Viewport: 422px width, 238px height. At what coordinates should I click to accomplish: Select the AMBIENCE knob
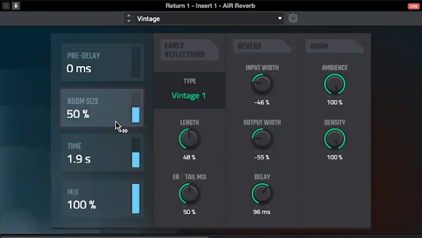coord(334,84)
